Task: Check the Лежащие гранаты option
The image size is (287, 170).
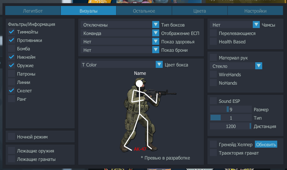Action: [x=12, y=159]
